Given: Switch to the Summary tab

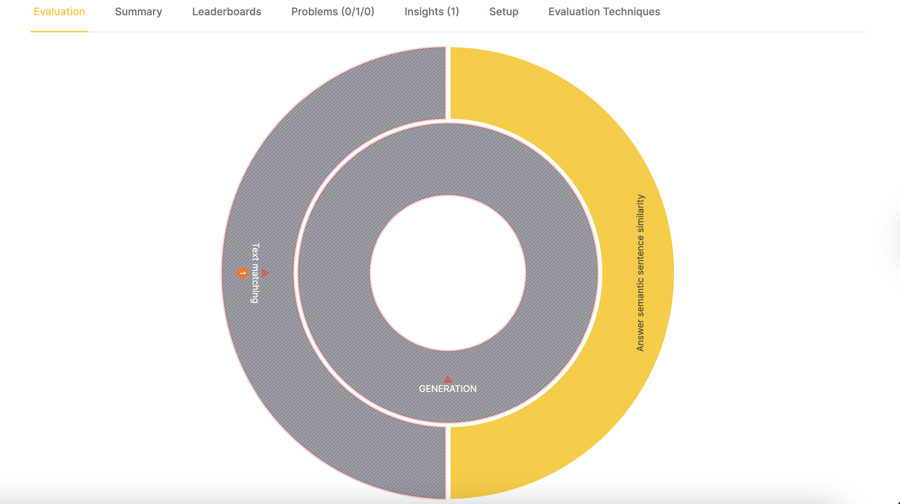Looking at the screenshot, I should tap(138, 12).
